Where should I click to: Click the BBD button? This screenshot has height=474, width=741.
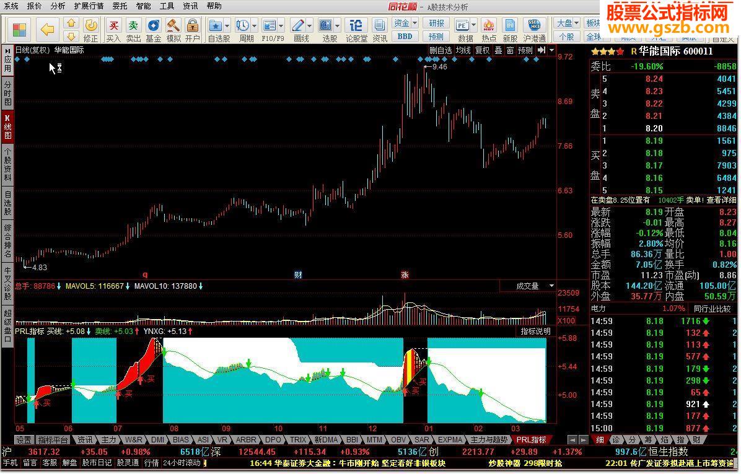[405, 37]
